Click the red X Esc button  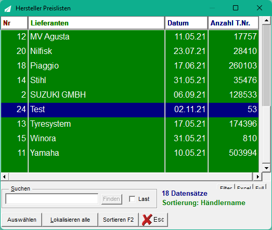[x=153, y=220]
